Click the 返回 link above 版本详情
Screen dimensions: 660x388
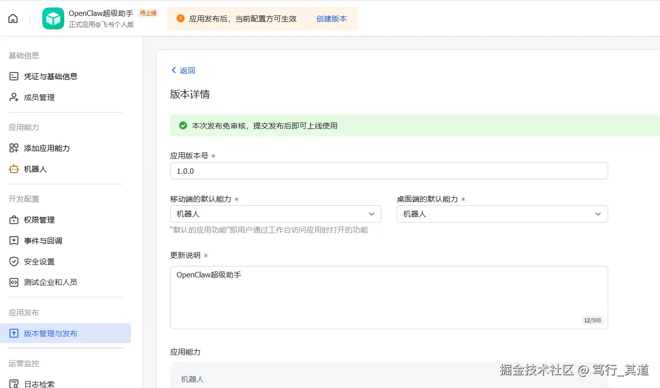(183, 70)
